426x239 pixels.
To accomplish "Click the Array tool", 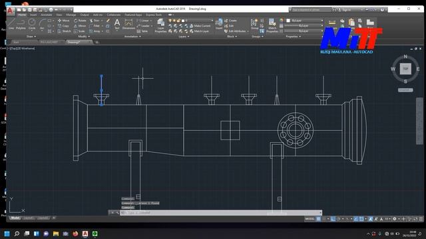I will point(95,31).
